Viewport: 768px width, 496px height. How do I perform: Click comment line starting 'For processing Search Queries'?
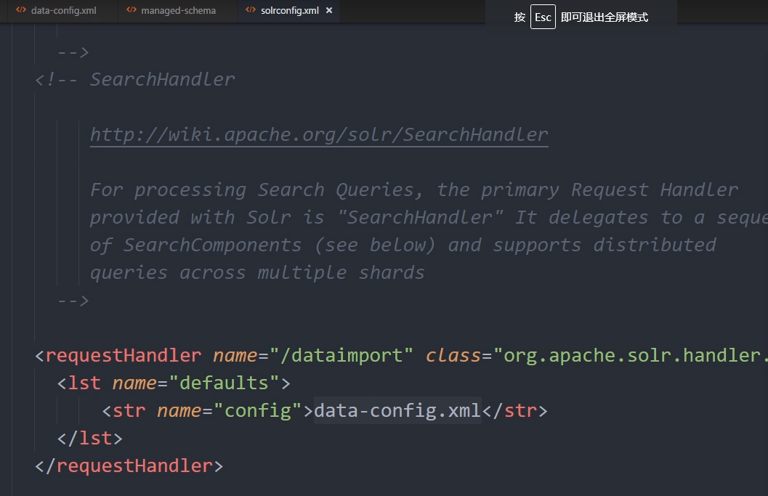coord(414,190)
